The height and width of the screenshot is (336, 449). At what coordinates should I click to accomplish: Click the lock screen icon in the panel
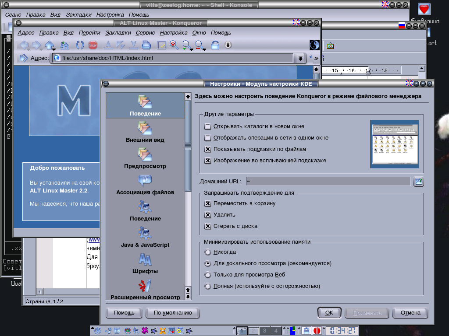click(x=306, y=331)
